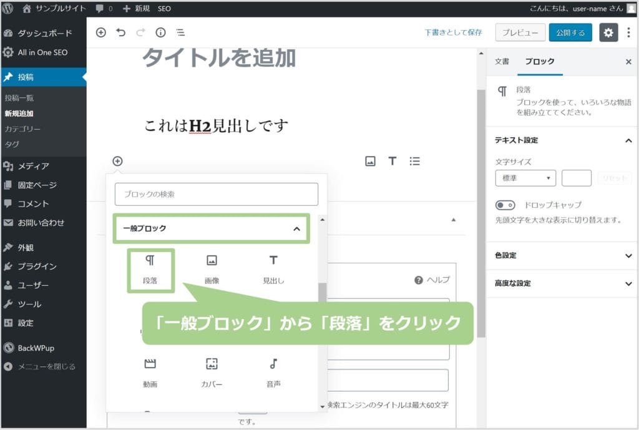Insert the 画像 image block
The image size is (639, 430).
point(212,269)
